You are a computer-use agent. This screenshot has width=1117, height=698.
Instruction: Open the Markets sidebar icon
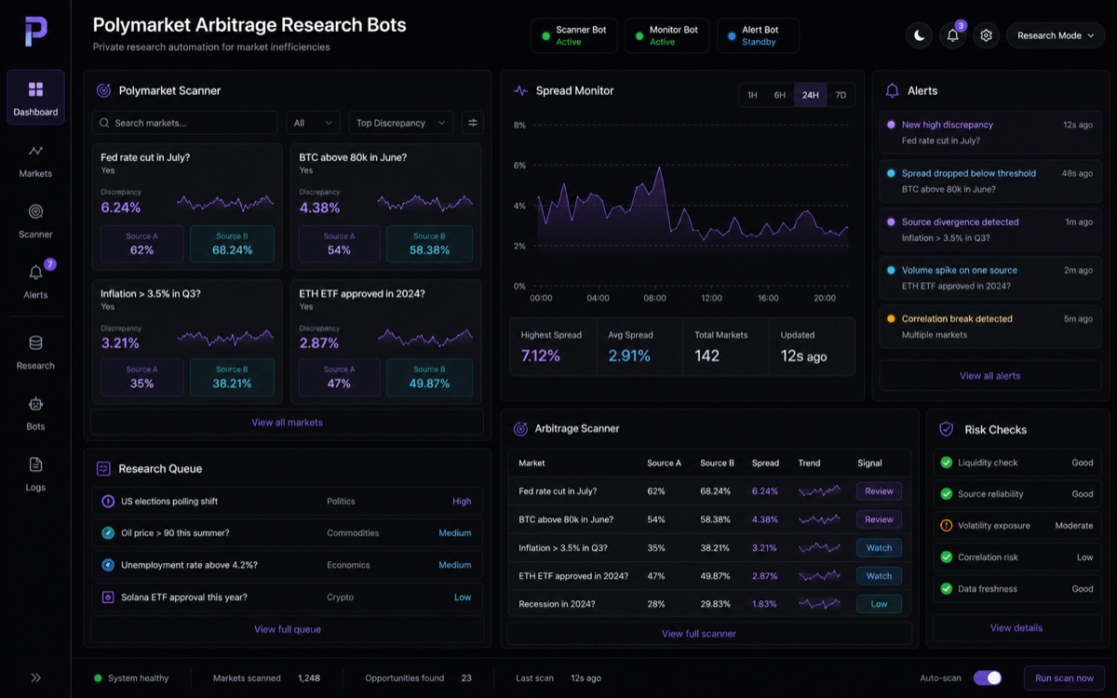(x=35, y=151)
